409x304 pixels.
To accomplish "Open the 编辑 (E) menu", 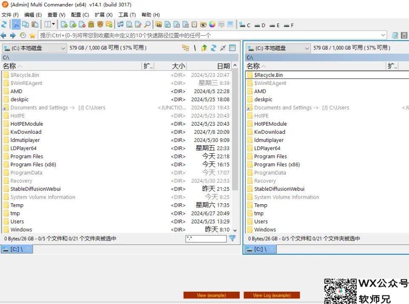I will click(33, 15).
